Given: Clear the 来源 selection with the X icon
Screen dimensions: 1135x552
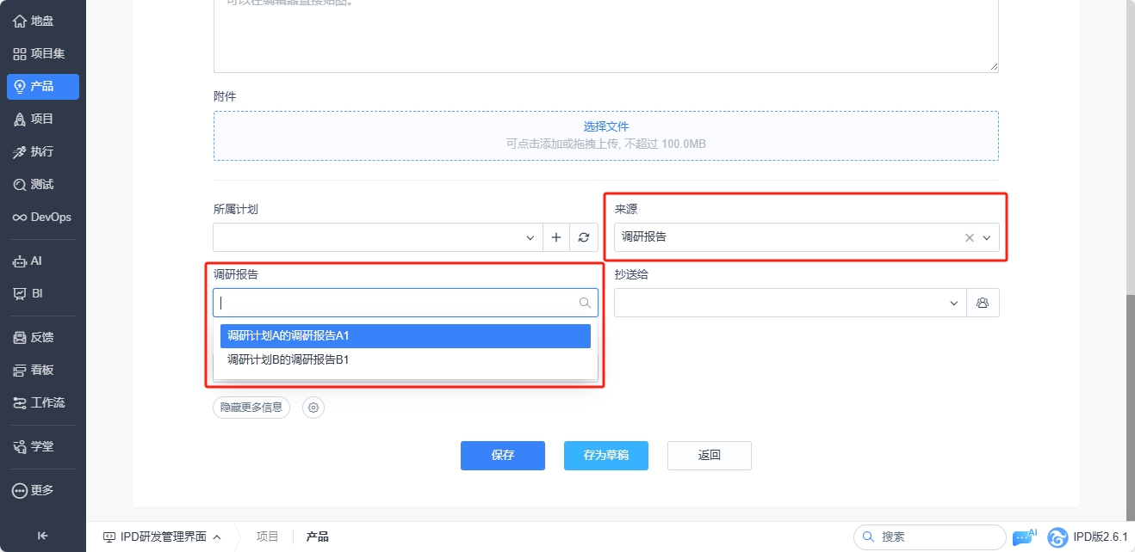Looking at the screenshot, I should tap(970, 237).
